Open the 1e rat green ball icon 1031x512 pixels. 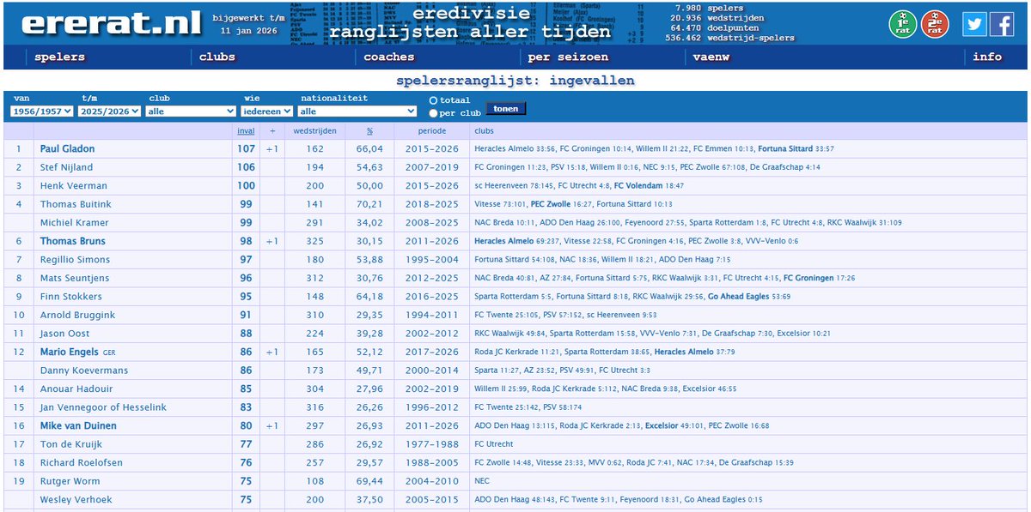click(x=903, y=24)
